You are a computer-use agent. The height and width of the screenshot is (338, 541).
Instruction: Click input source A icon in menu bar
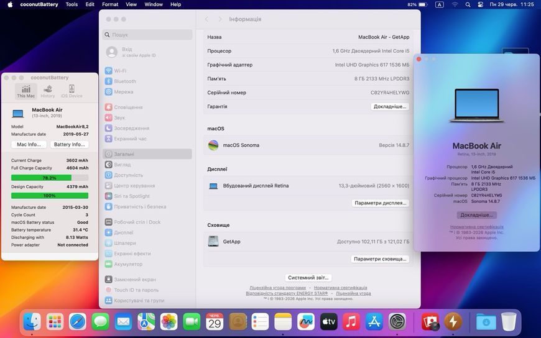(x=439, y=4)
